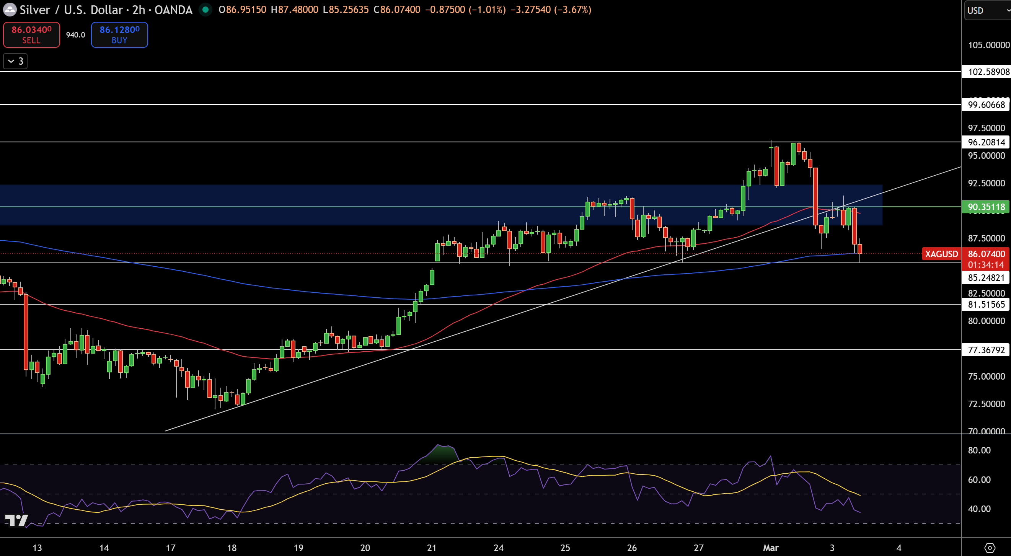The width and height of the screenshot is (1011, 556).
Task: Select the 102.58908 price line label
Action: 986,72
